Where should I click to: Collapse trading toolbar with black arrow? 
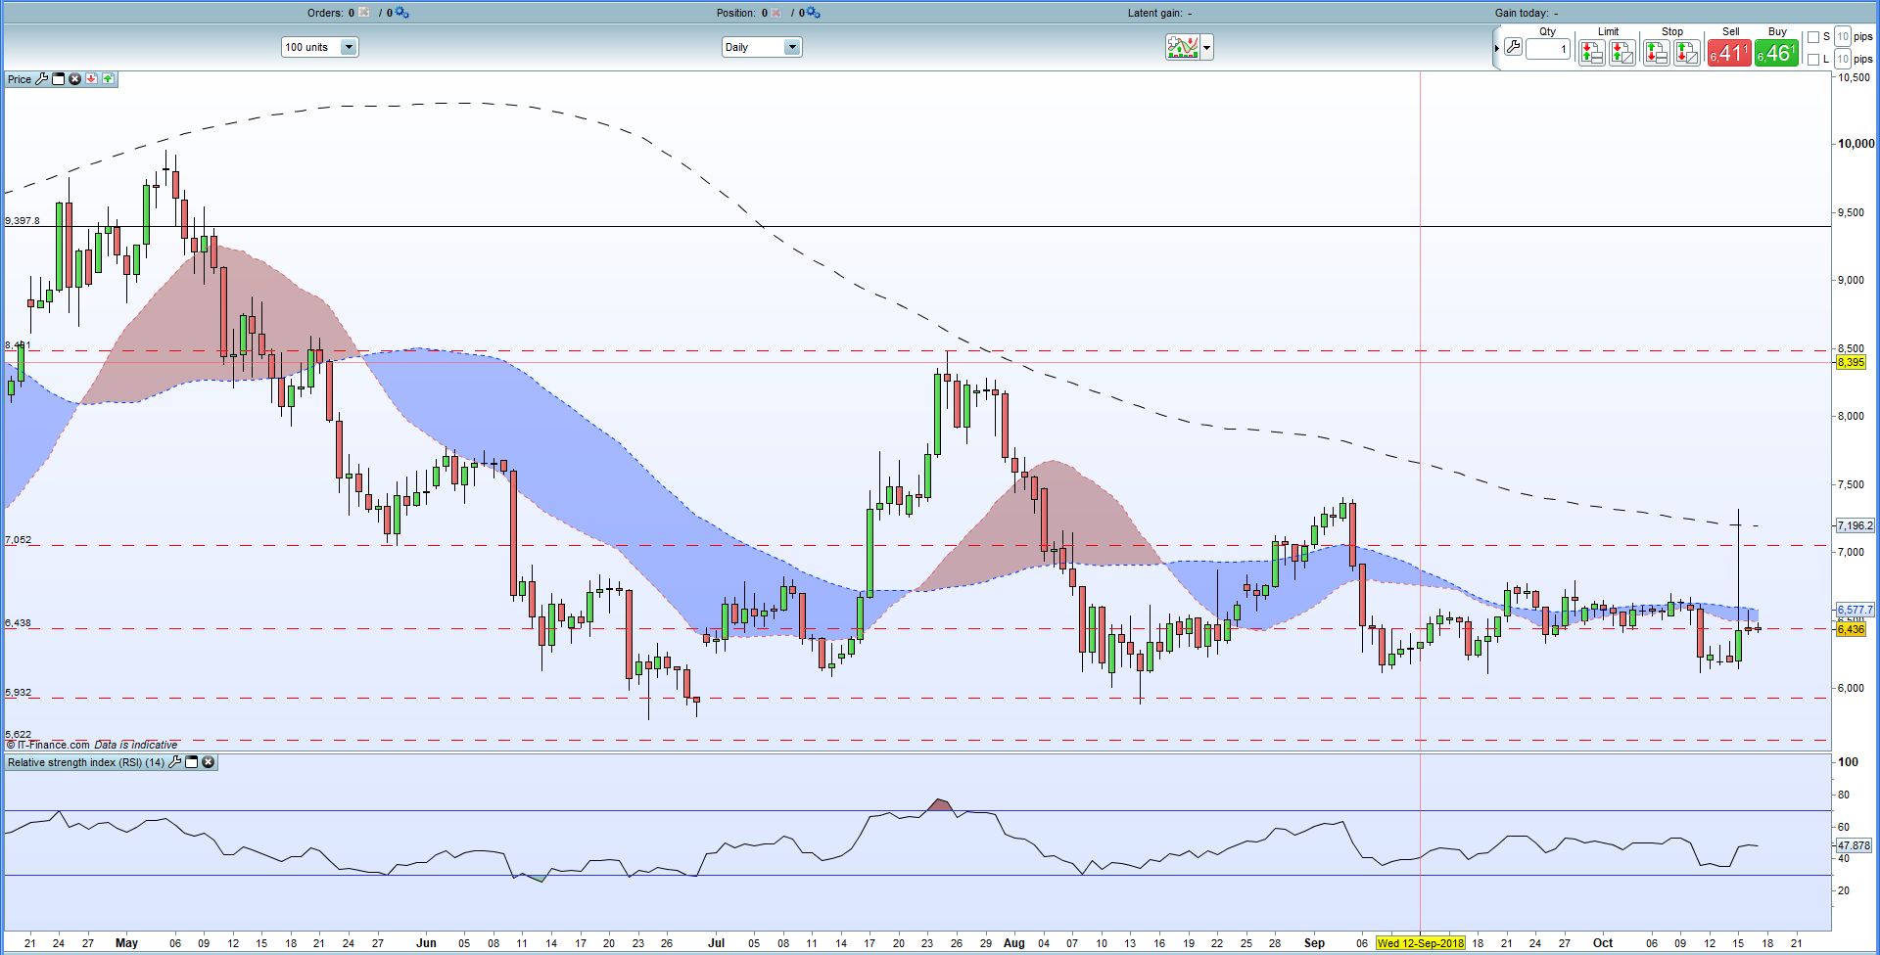(1497, 48)
